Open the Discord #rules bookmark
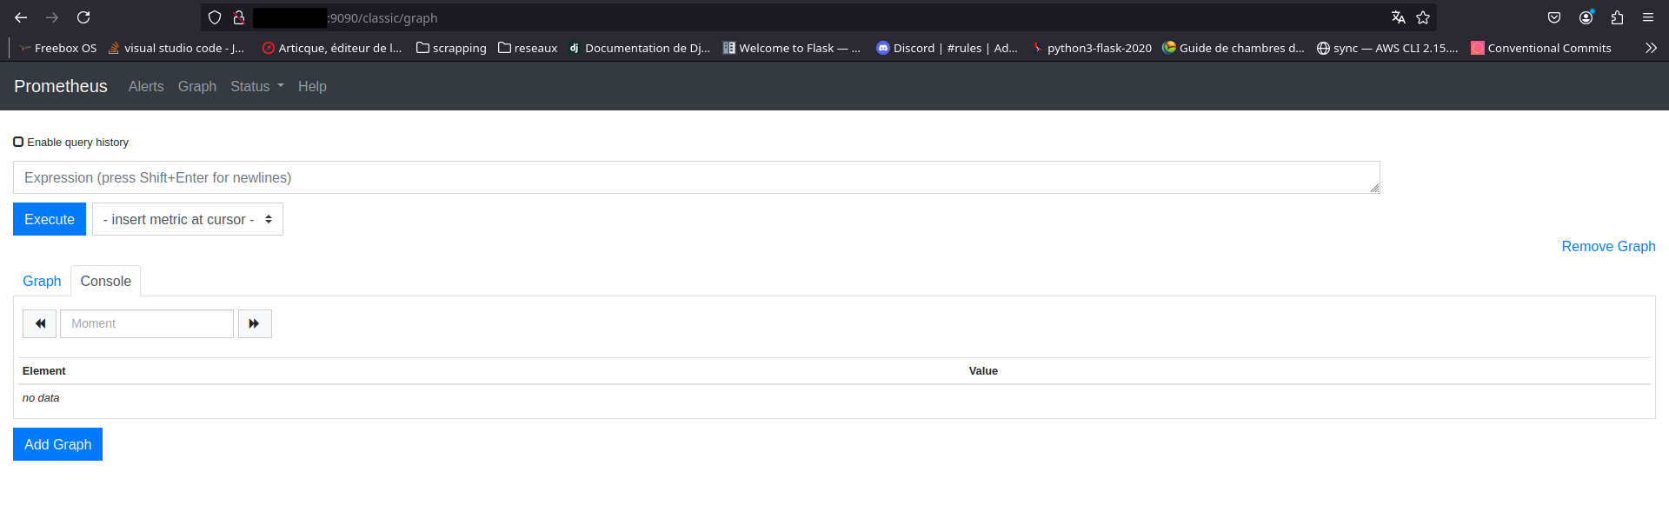Viewport: 1669px width, 512px height. [947, 48]
